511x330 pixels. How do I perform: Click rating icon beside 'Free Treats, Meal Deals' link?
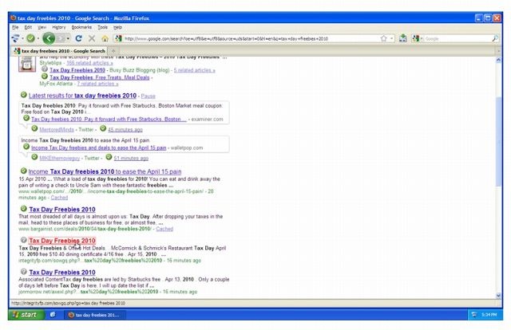pos(45,77)
